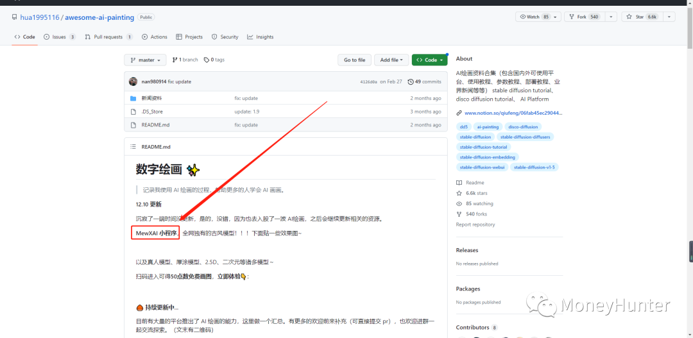Select the stable-diffusion-v1-5 topic tag
This screenshot has width=693, height=338.
coord(535,167)
